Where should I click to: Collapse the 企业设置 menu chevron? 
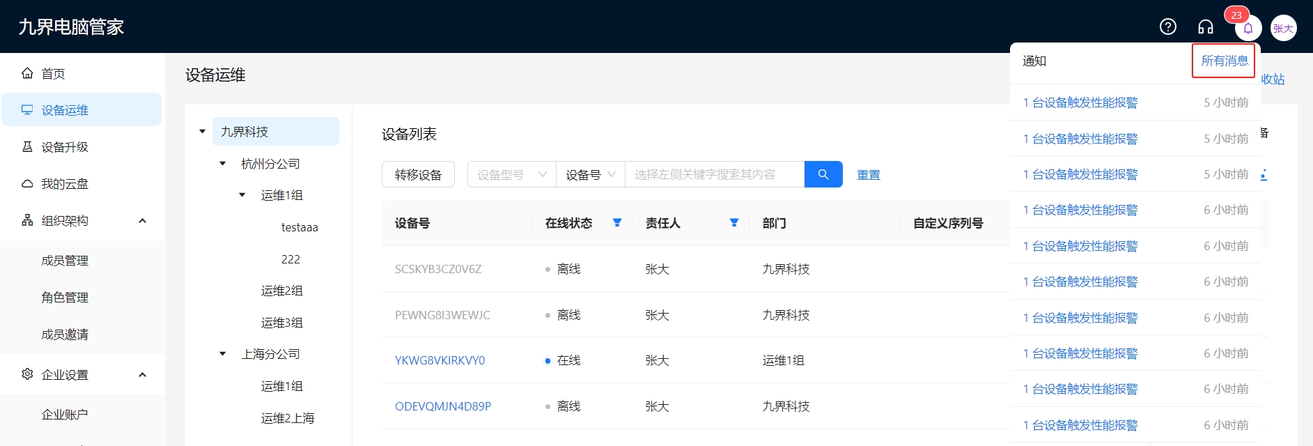click(143, 375)
